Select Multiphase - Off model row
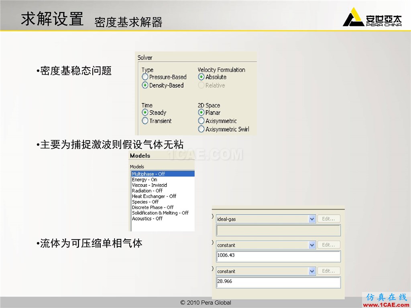 click(163, 174)
